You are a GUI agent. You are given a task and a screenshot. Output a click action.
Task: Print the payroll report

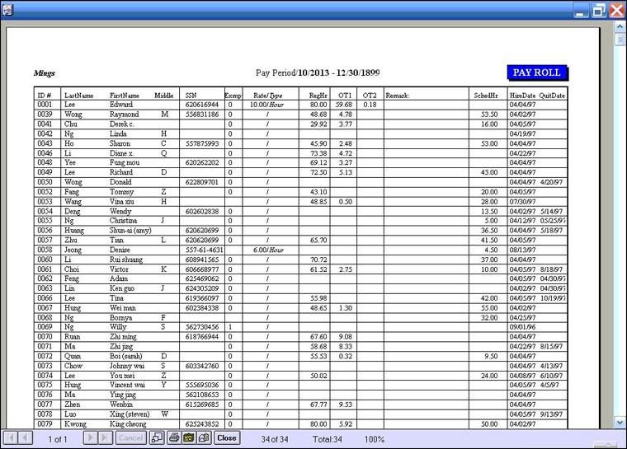click(173, 437)
